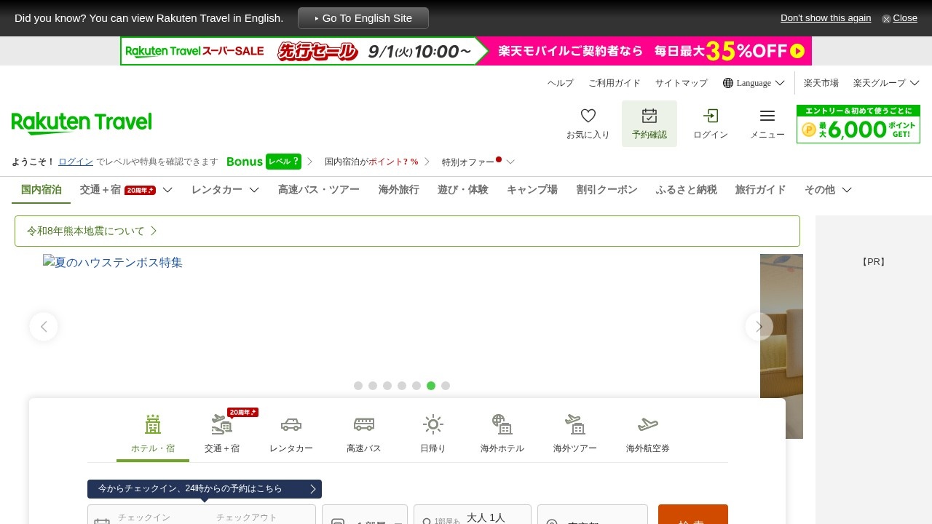
Task: Select overseas flight ticket icon (海外航空券)
Action: coord(648,424)
